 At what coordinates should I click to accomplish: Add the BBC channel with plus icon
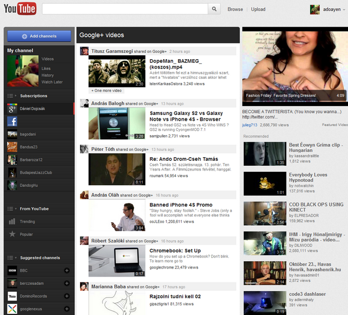(67, 270)
